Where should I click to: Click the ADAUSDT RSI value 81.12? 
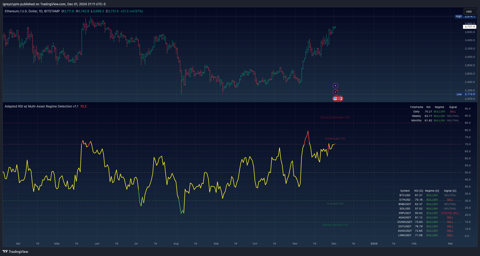419,218
